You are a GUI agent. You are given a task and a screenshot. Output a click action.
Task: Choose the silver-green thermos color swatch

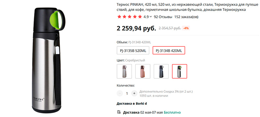tap(180, 71)
